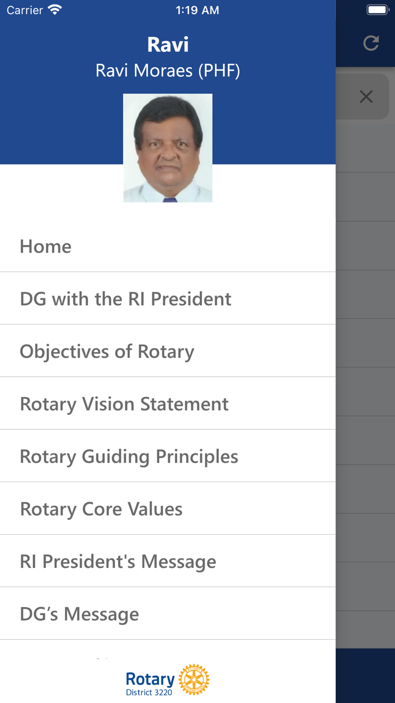Tap the refresh icon at top right
This screenshot has width=395, height=703.
pos(371,41)
